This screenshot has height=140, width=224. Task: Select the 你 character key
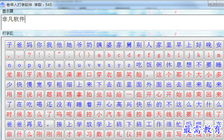coord(39,45)
